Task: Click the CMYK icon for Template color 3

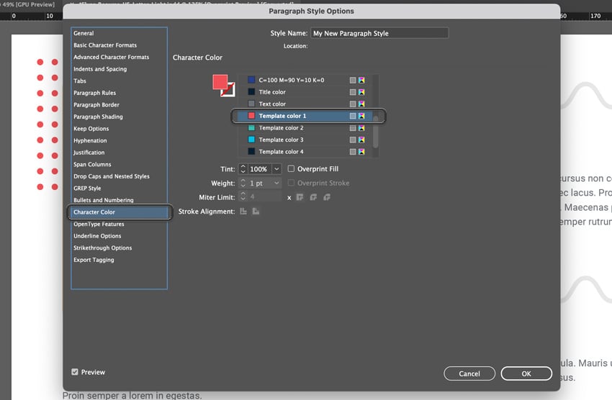Action: coord(362,140)
